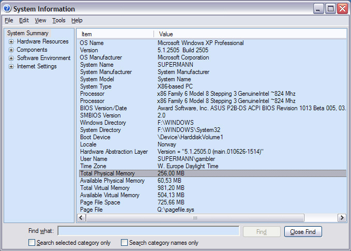Click the Find button
This screenshot has height=251, width=351.
click(x=262, y=231)
